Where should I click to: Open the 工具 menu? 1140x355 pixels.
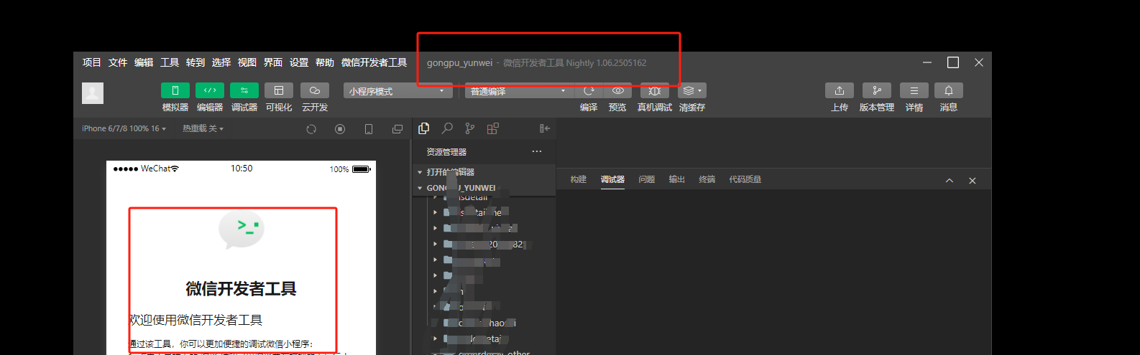(x=170, y=63)
